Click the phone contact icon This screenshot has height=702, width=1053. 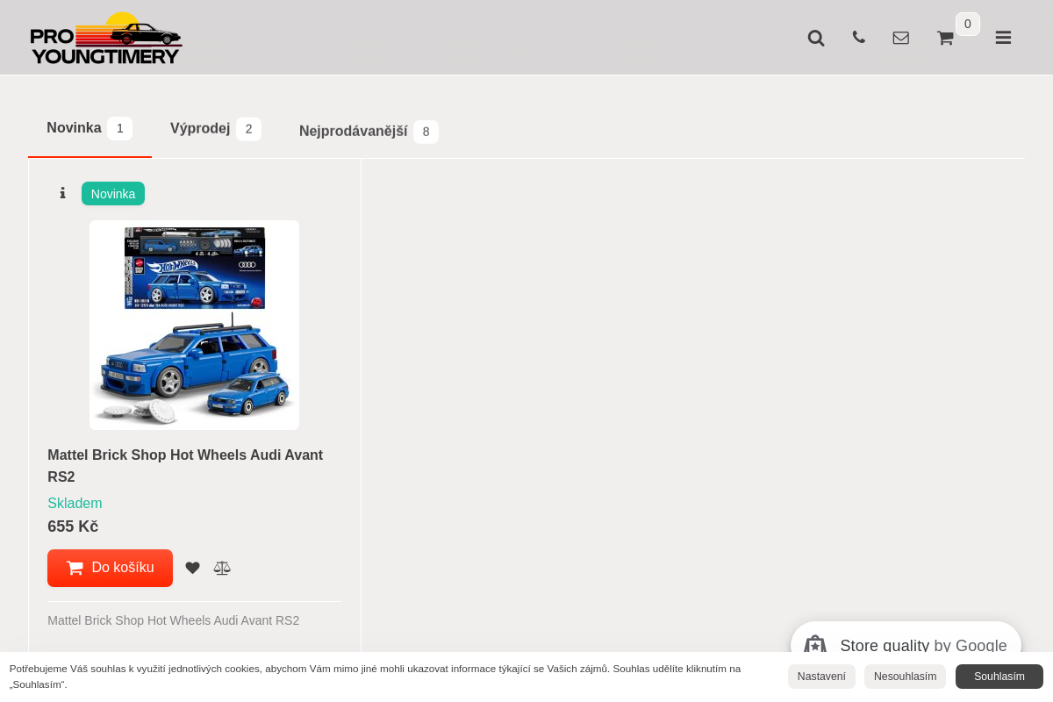858,37
